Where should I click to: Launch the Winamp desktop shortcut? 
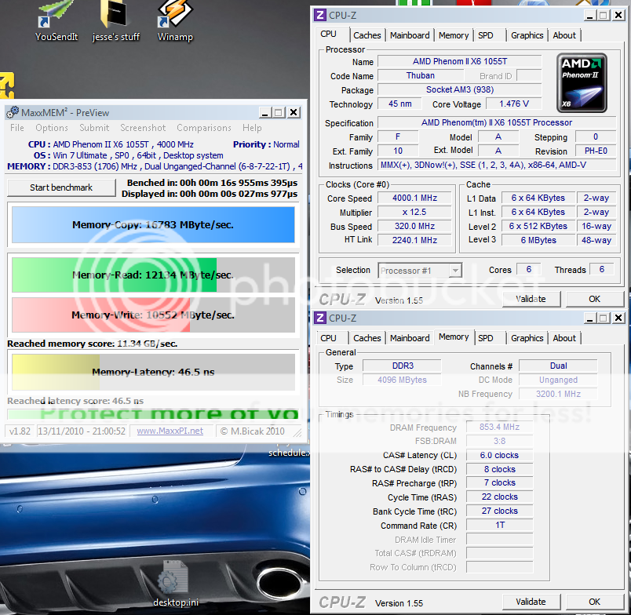[x=175, y=22]
